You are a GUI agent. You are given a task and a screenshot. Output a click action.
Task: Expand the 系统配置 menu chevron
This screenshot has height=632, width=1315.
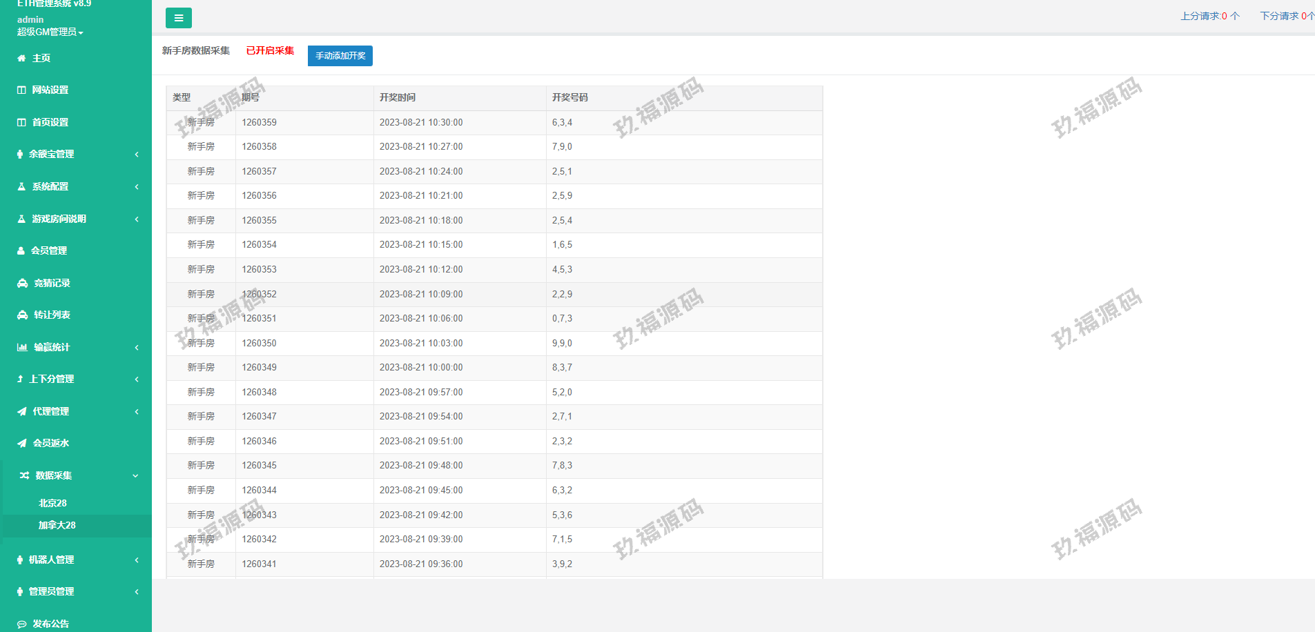point(136,187)
